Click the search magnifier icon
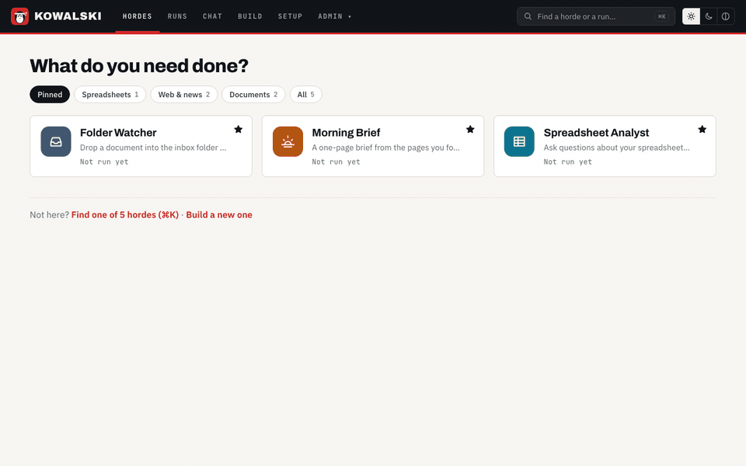 coord(528,16)
